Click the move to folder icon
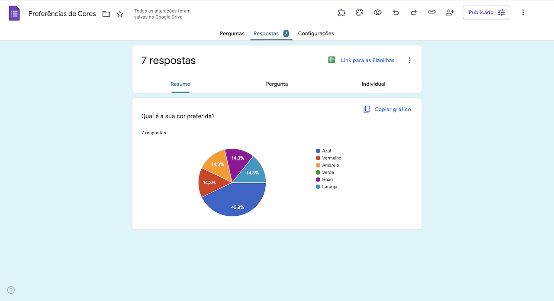The image size is (554, 301). [x=106, y=14]
